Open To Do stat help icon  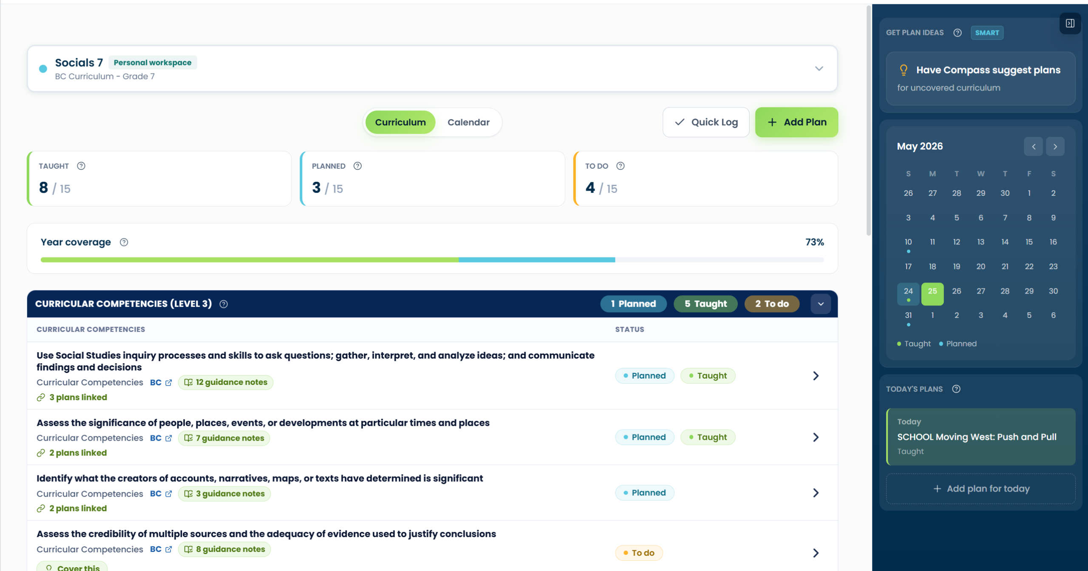tap(620, 166)
